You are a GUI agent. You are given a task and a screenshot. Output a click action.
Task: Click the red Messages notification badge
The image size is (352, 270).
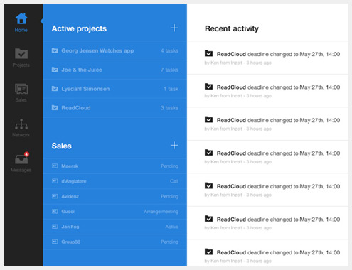(26, 154)
